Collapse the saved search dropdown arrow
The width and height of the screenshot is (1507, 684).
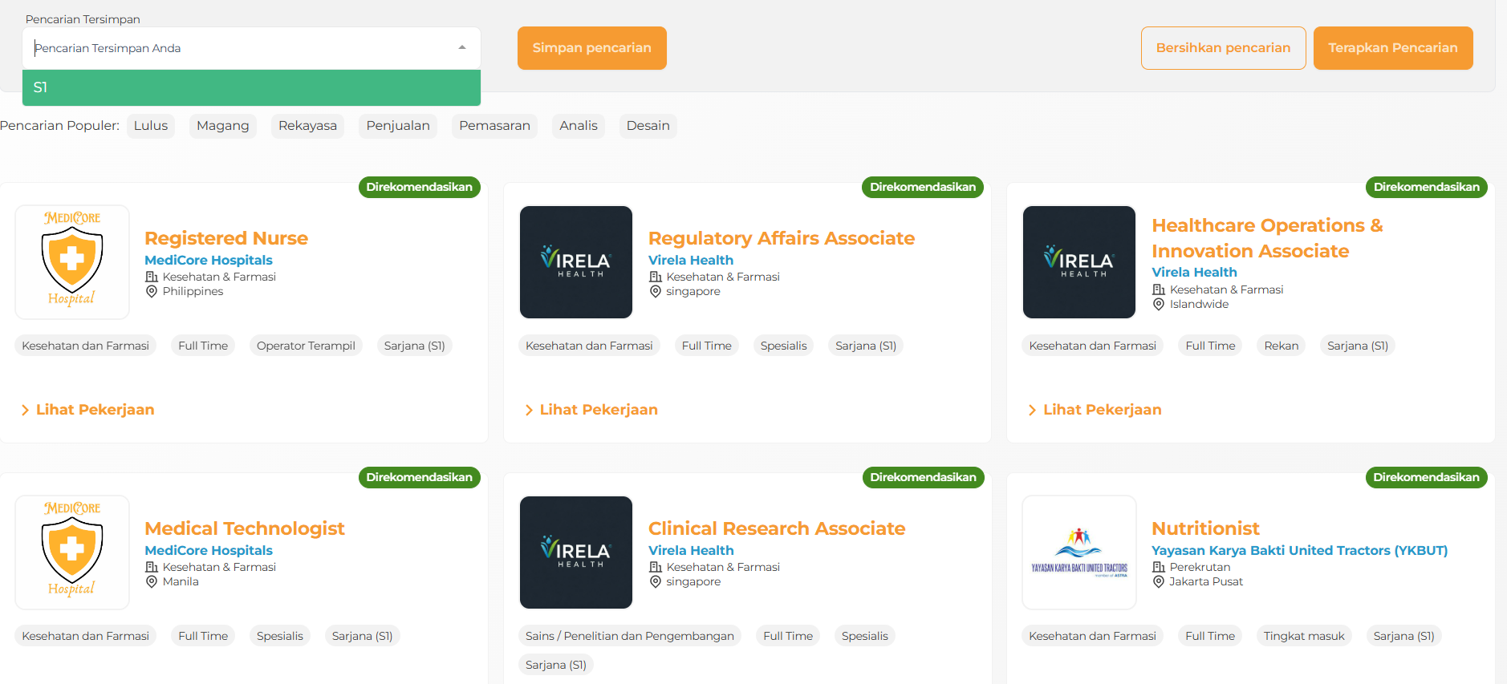(462, 48)
